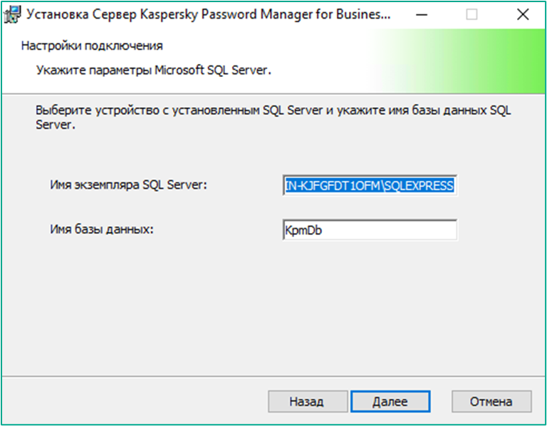
Task: Click the Настройки подключения heading
Action: point(92,46)
